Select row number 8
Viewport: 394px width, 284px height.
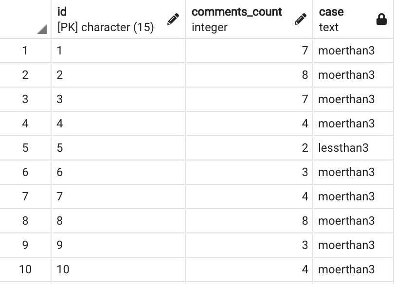click(x=25, y=221)
